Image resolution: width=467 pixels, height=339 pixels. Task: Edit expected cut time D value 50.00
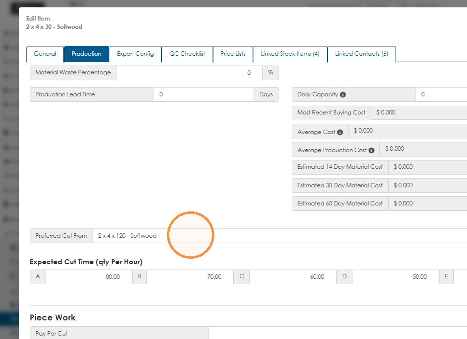tap(395, 277)
